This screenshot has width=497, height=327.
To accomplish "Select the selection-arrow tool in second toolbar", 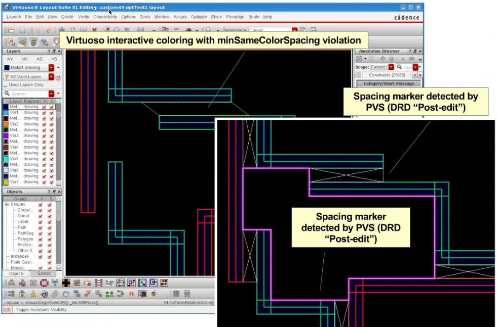I will click(x=12, y=42).
